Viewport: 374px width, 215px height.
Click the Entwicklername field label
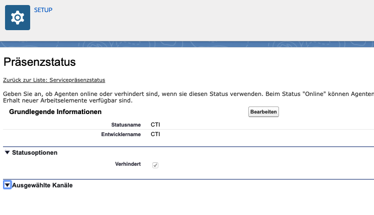click(x=121, y=135)
